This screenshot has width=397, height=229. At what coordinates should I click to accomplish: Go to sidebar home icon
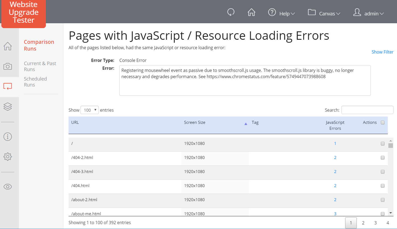point(8,46)
